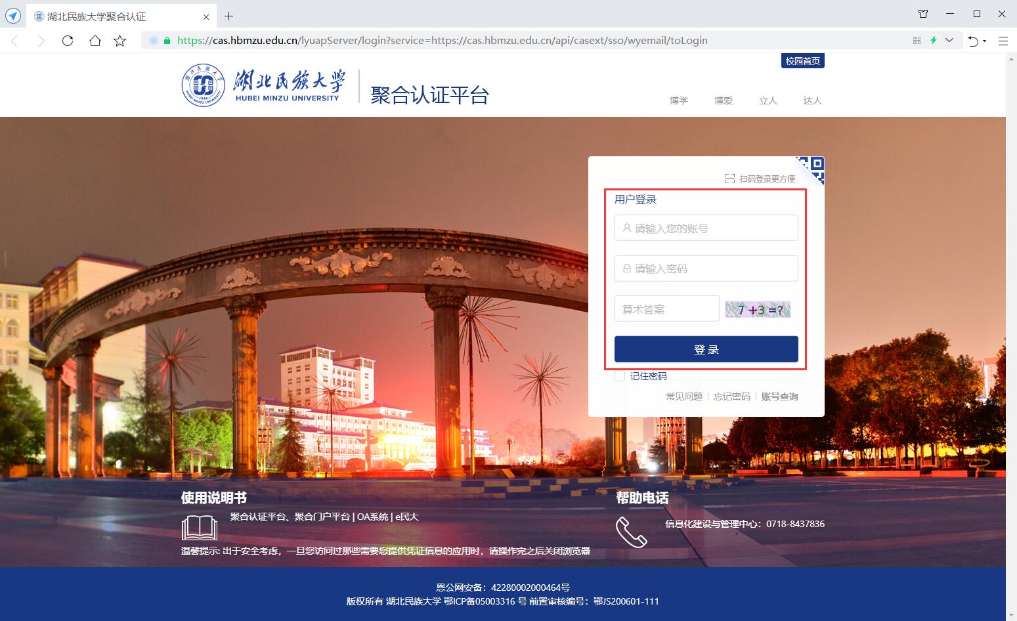Open a new tab with plus button

[228, 16]
